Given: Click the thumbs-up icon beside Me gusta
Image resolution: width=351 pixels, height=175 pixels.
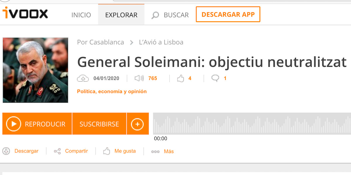Looking at the screenshot, I should click(x=106, y=151).
